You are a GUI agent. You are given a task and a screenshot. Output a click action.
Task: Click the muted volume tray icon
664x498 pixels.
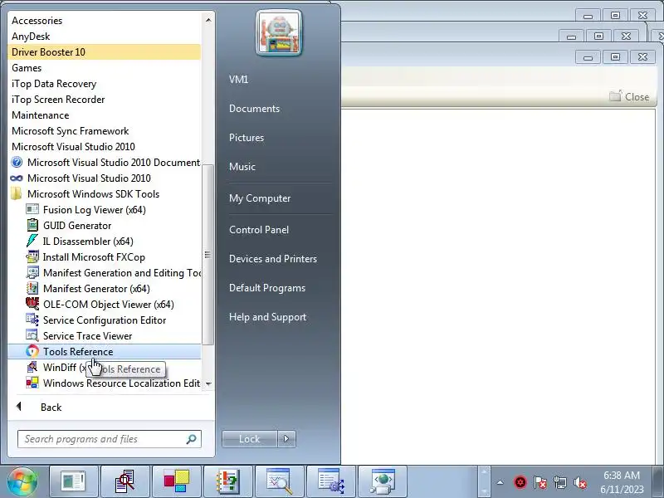[x=579, y=482]
